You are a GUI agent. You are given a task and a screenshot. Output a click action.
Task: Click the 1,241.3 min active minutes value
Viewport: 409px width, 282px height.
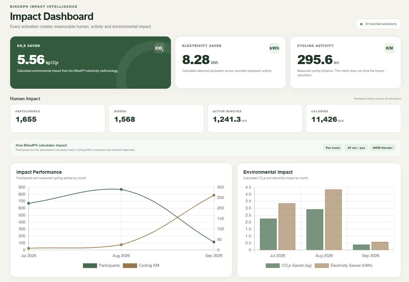pyautogui.click(x=230, y=119)
